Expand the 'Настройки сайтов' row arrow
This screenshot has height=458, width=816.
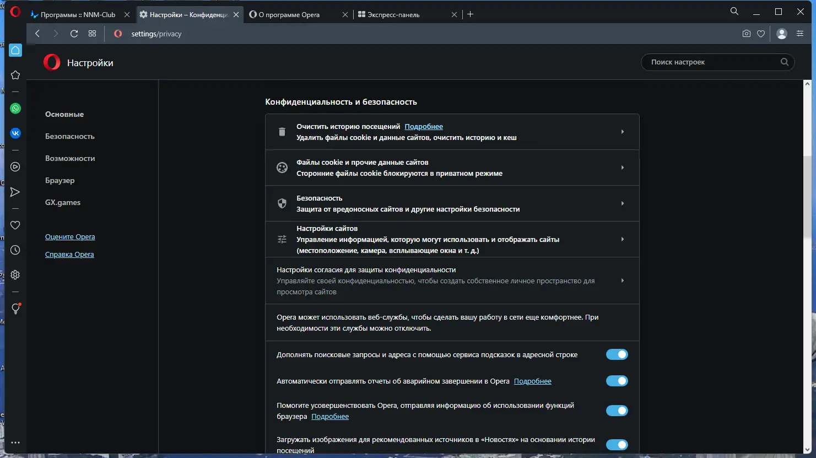coord(622,239)
